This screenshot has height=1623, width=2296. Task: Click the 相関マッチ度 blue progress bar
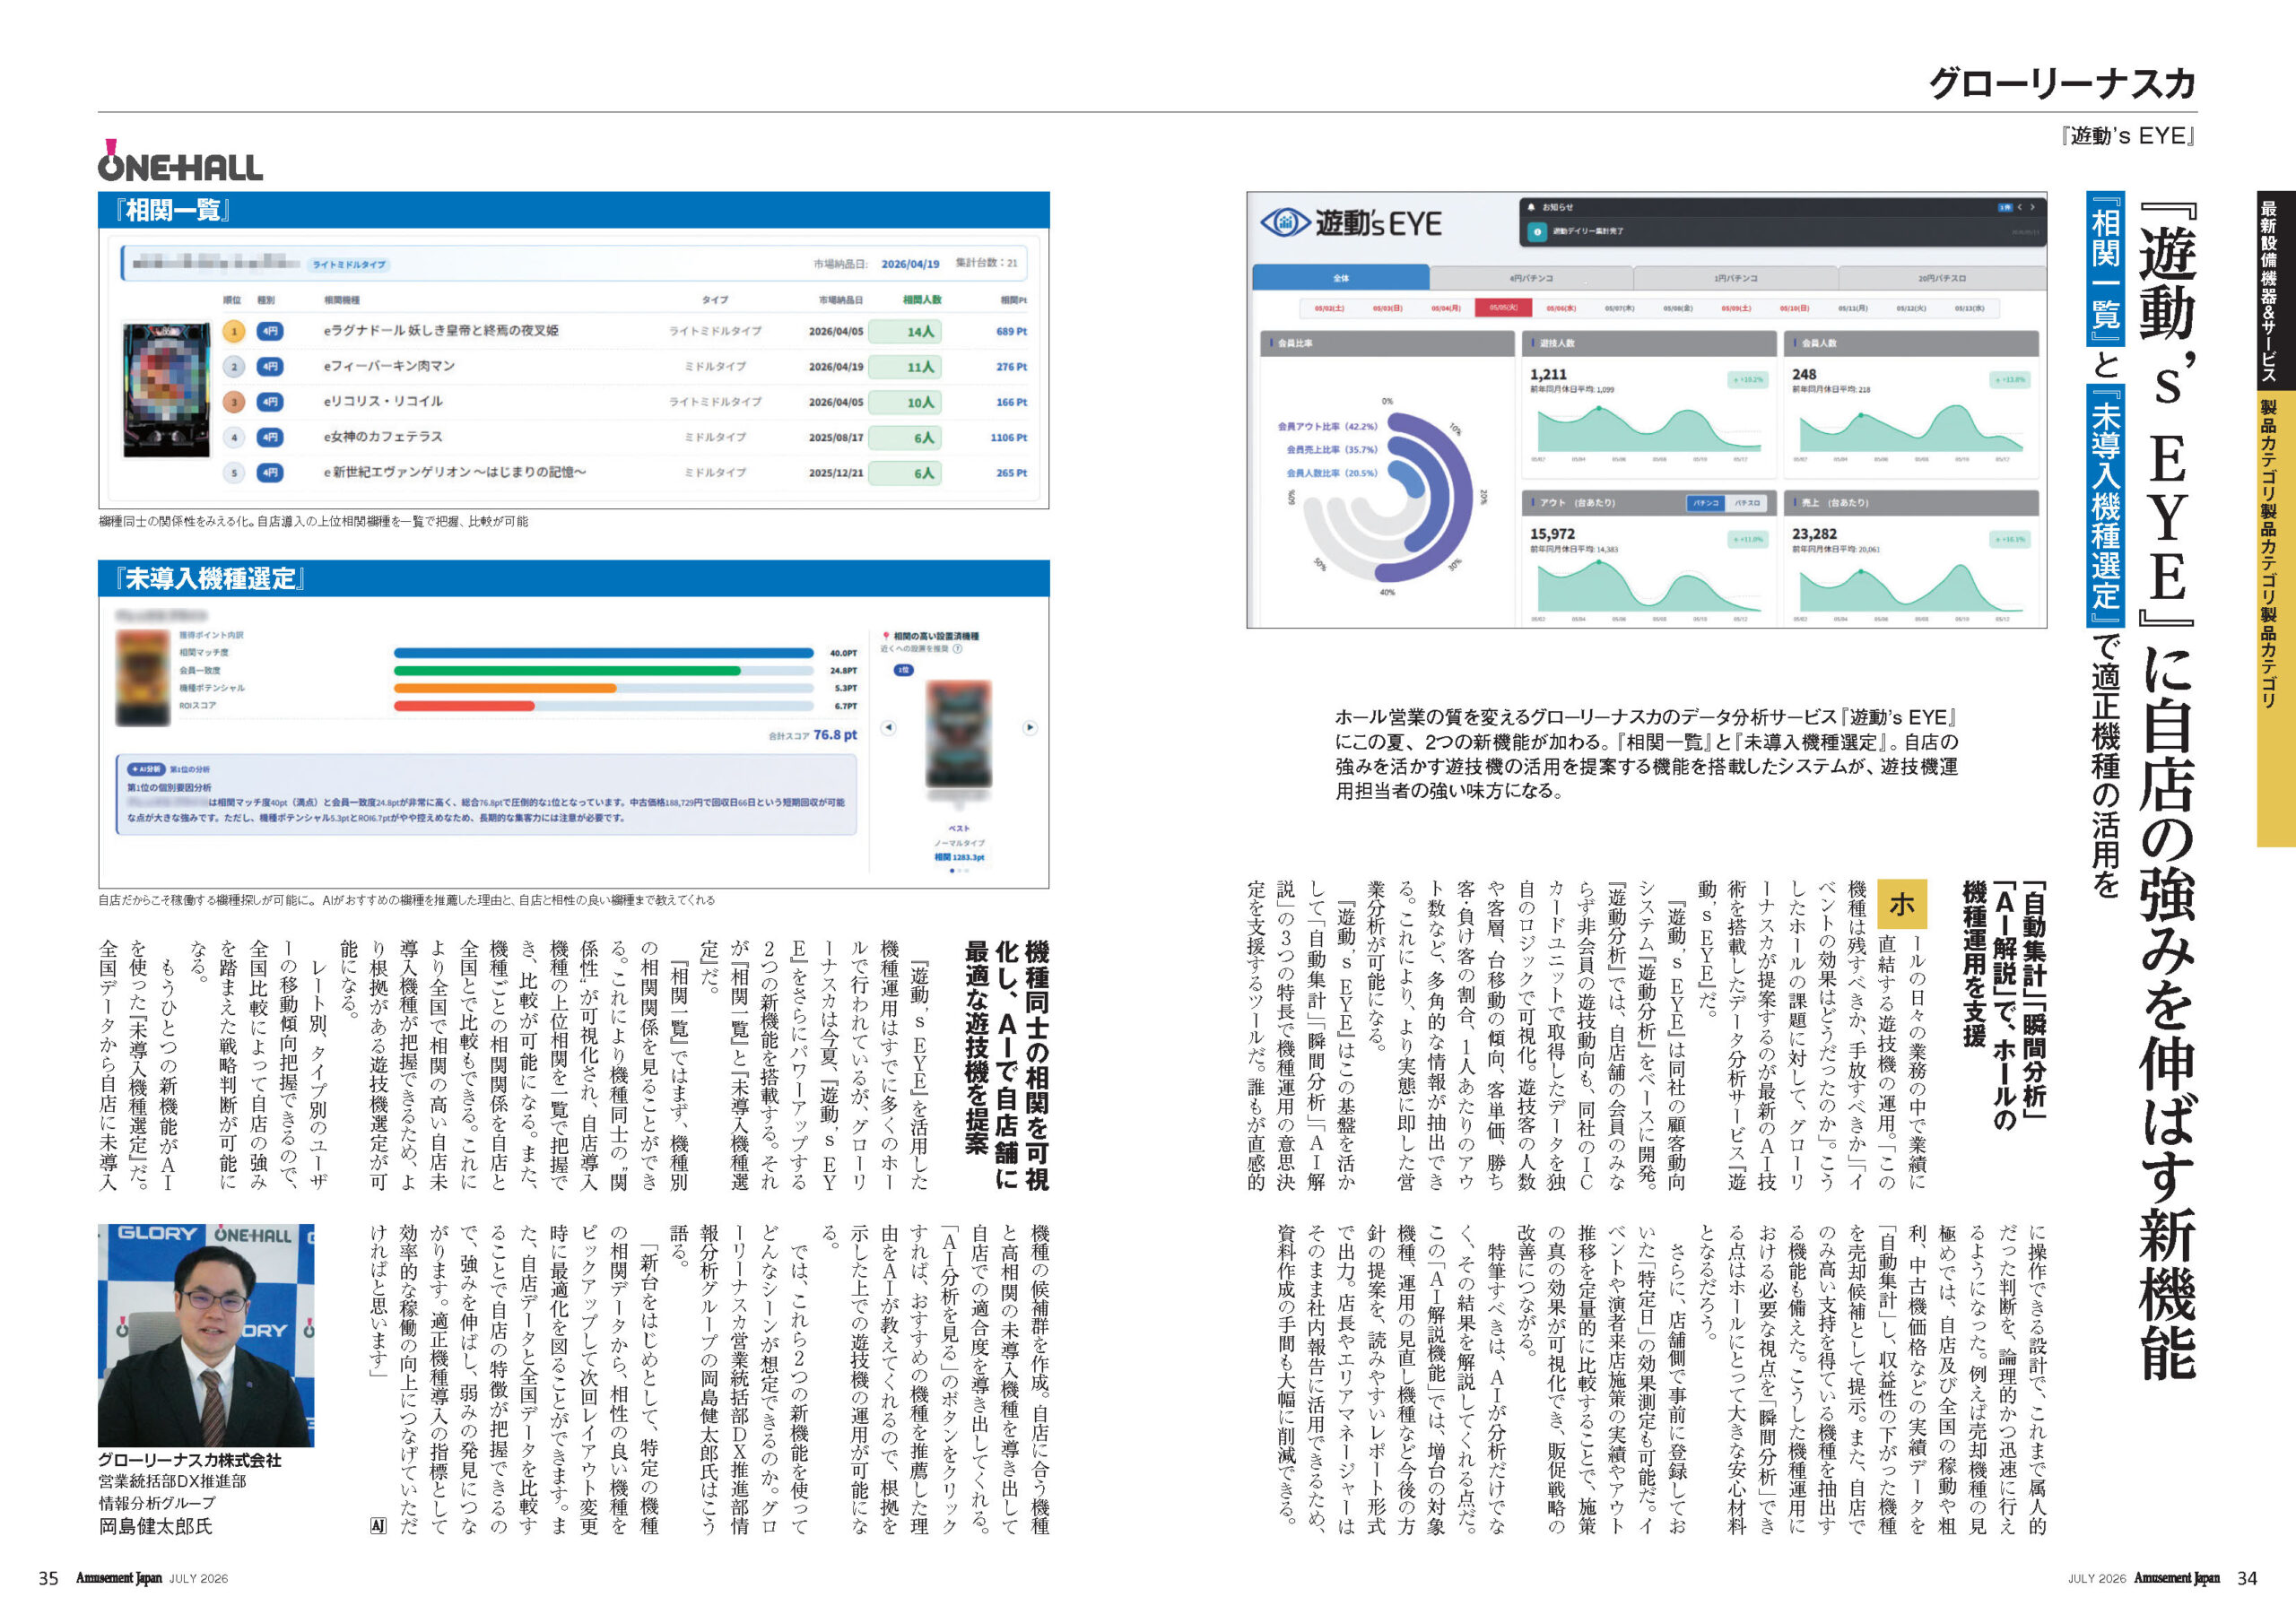[604, 653]
